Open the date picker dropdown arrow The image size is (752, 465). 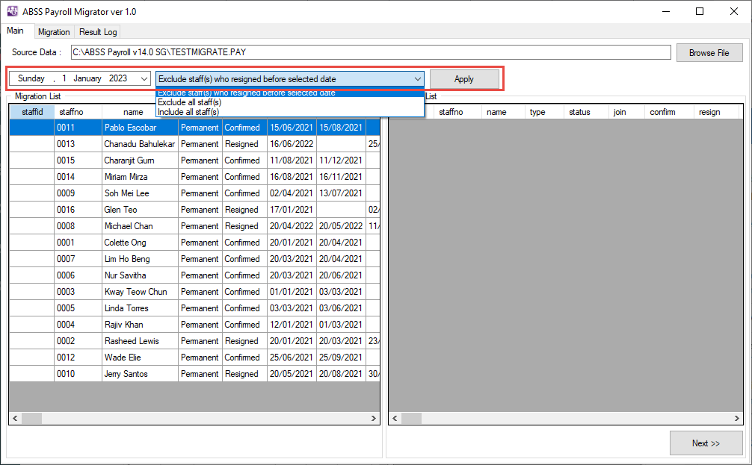pos(144,78)
